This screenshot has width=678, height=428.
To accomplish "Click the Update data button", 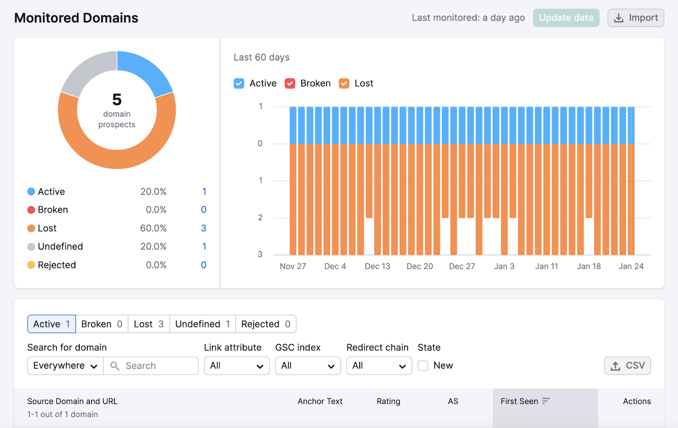I will click(566, 18).
